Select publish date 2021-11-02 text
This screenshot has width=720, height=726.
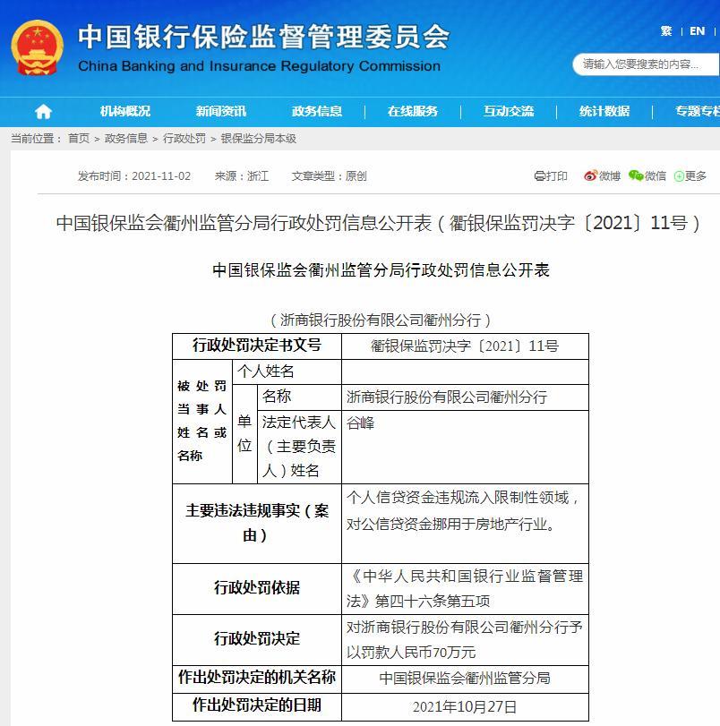pos(161,176)
